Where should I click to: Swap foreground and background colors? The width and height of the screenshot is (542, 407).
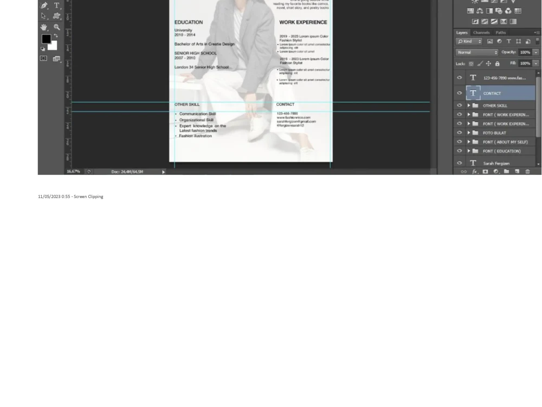click(56, 36)
